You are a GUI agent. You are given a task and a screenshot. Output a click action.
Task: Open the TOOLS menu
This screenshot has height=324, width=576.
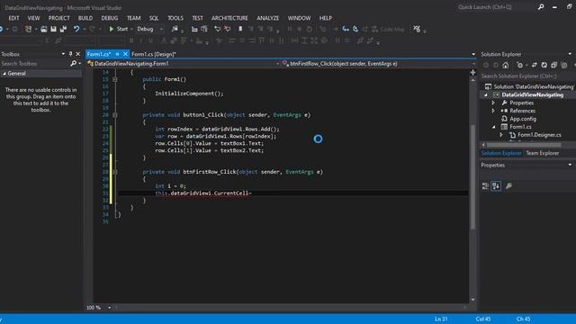coord(175,18)
